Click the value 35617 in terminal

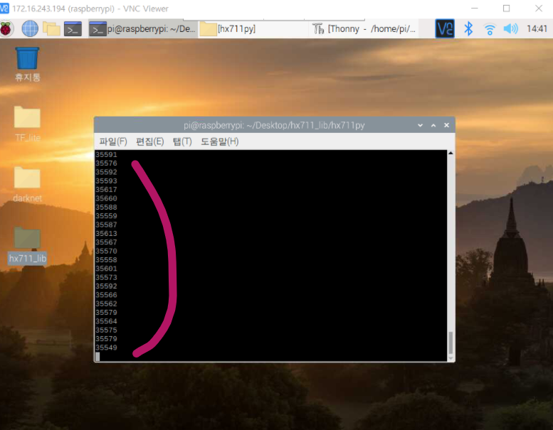coord(106,190)
